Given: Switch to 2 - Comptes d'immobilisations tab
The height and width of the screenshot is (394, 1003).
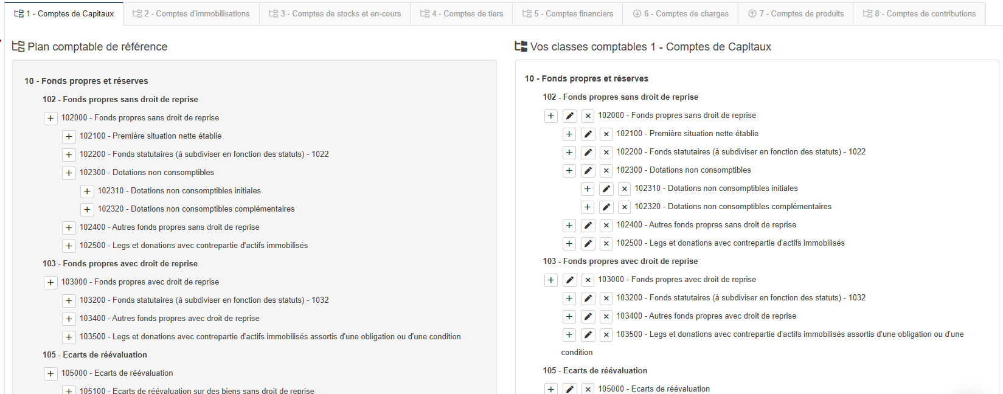Looking at the screenshot, I should click(x=191, y=13).
